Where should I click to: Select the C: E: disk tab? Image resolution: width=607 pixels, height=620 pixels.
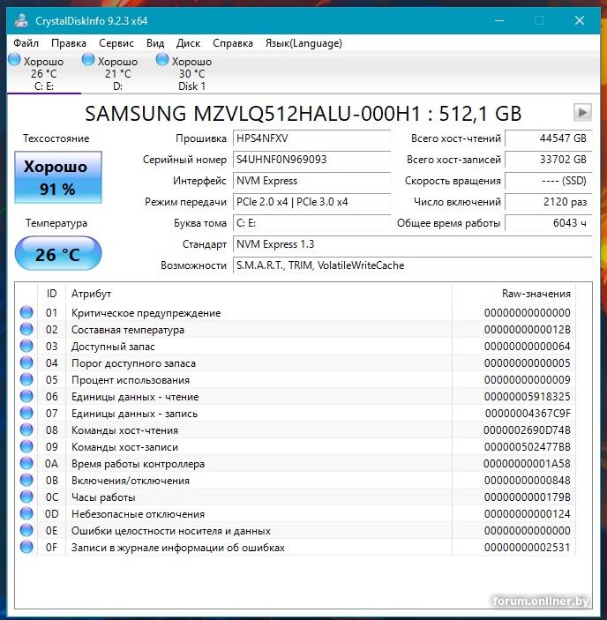point(44,73)
